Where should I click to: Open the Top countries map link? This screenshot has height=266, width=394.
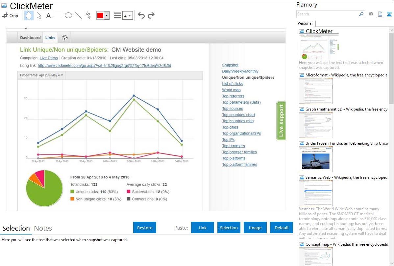238,121
